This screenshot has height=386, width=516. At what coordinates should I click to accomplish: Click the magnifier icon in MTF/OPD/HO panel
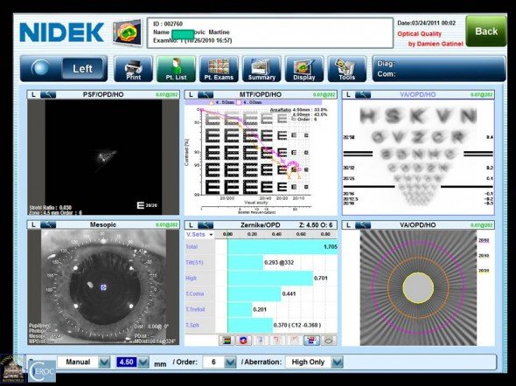point(206,95)
